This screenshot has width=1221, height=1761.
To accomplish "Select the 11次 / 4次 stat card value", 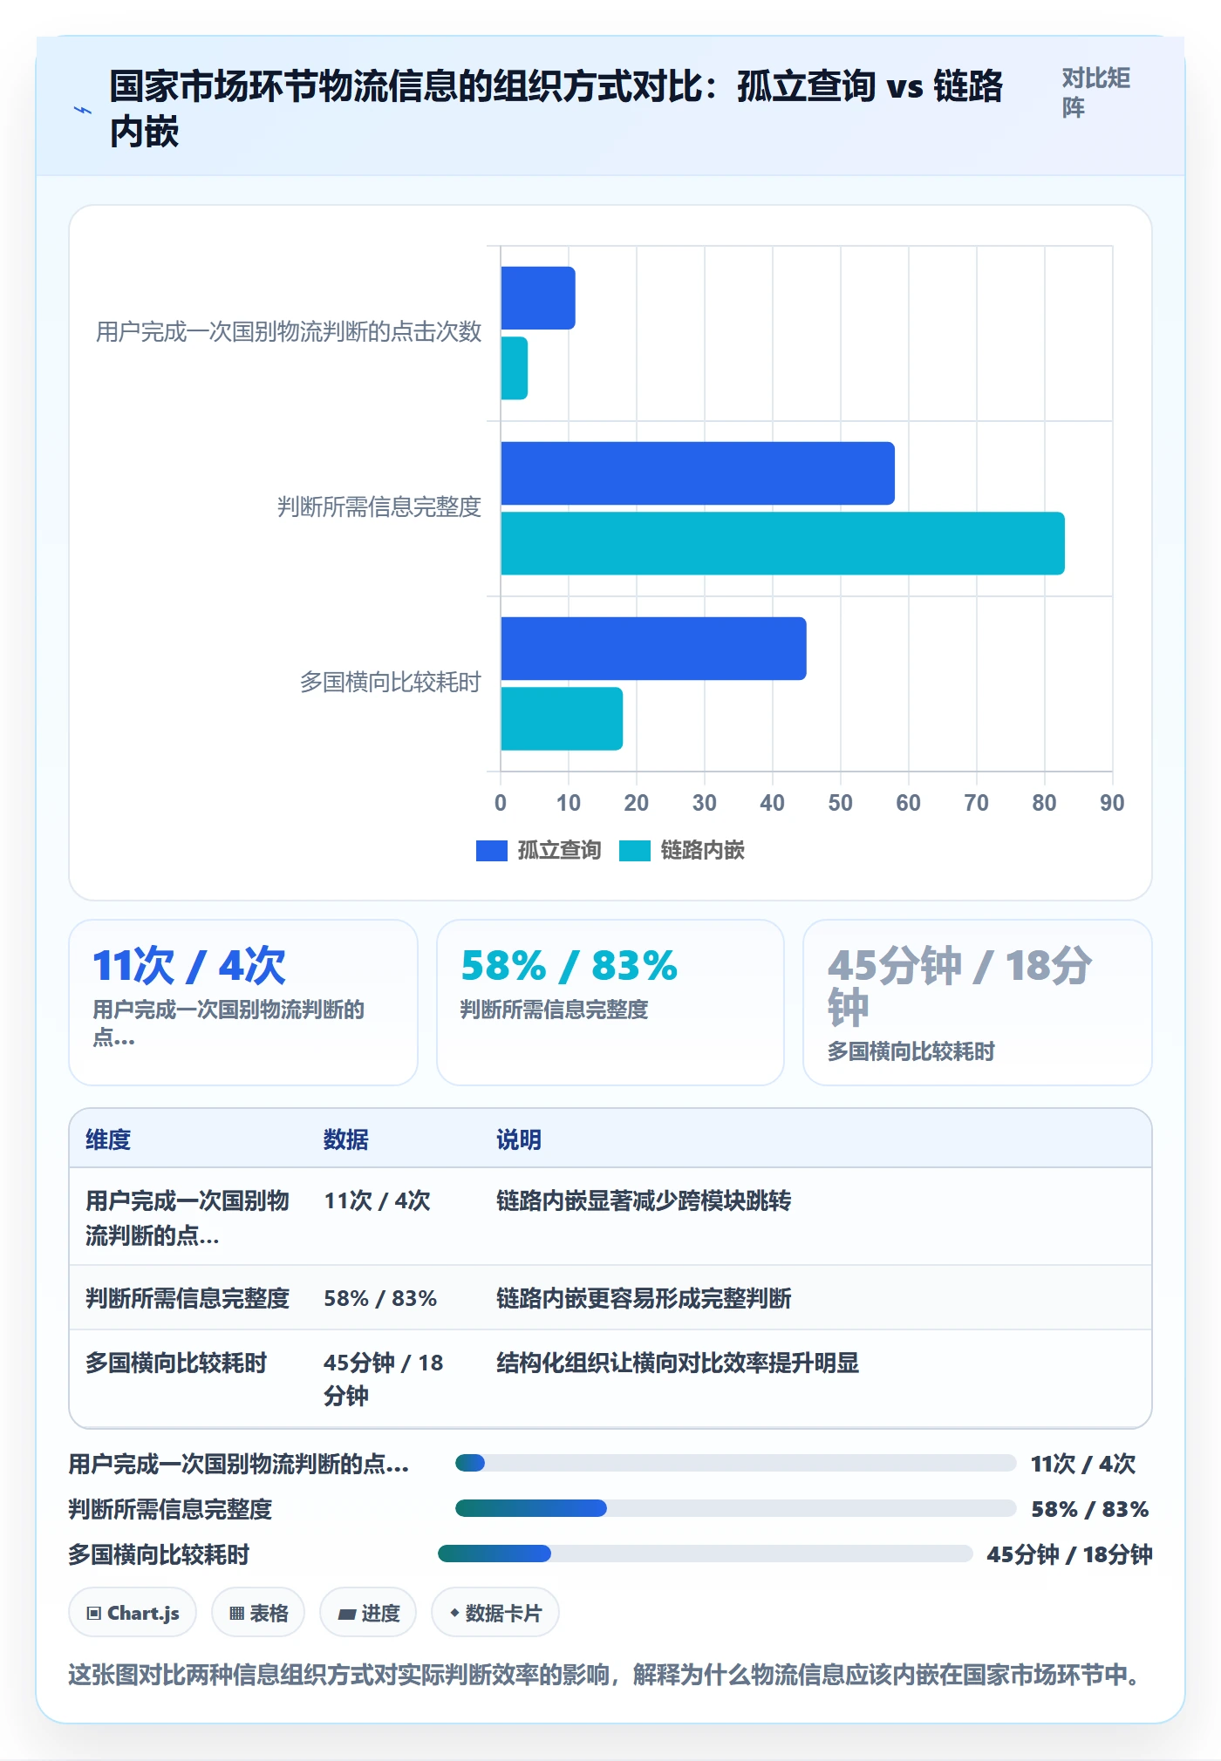I will [189, 966].
